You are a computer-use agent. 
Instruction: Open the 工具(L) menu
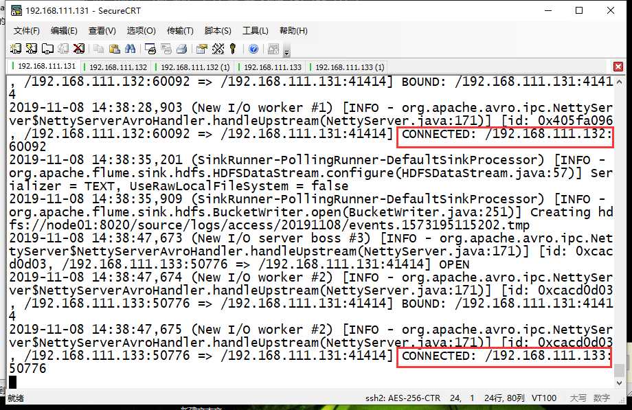pyautogui.click(x=255, y=31)
